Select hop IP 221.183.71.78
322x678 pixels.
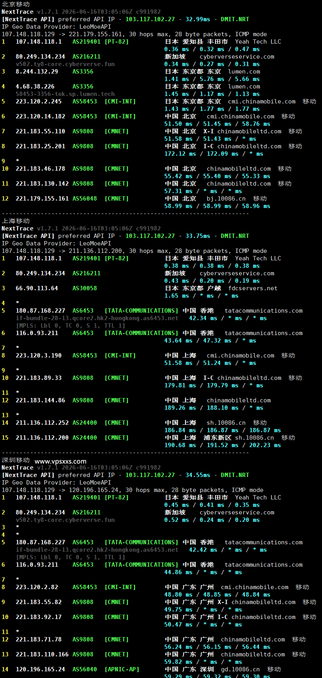(x=39, y=639)
